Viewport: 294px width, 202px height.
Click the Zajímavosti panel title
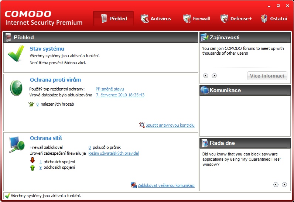coord(225,37)
